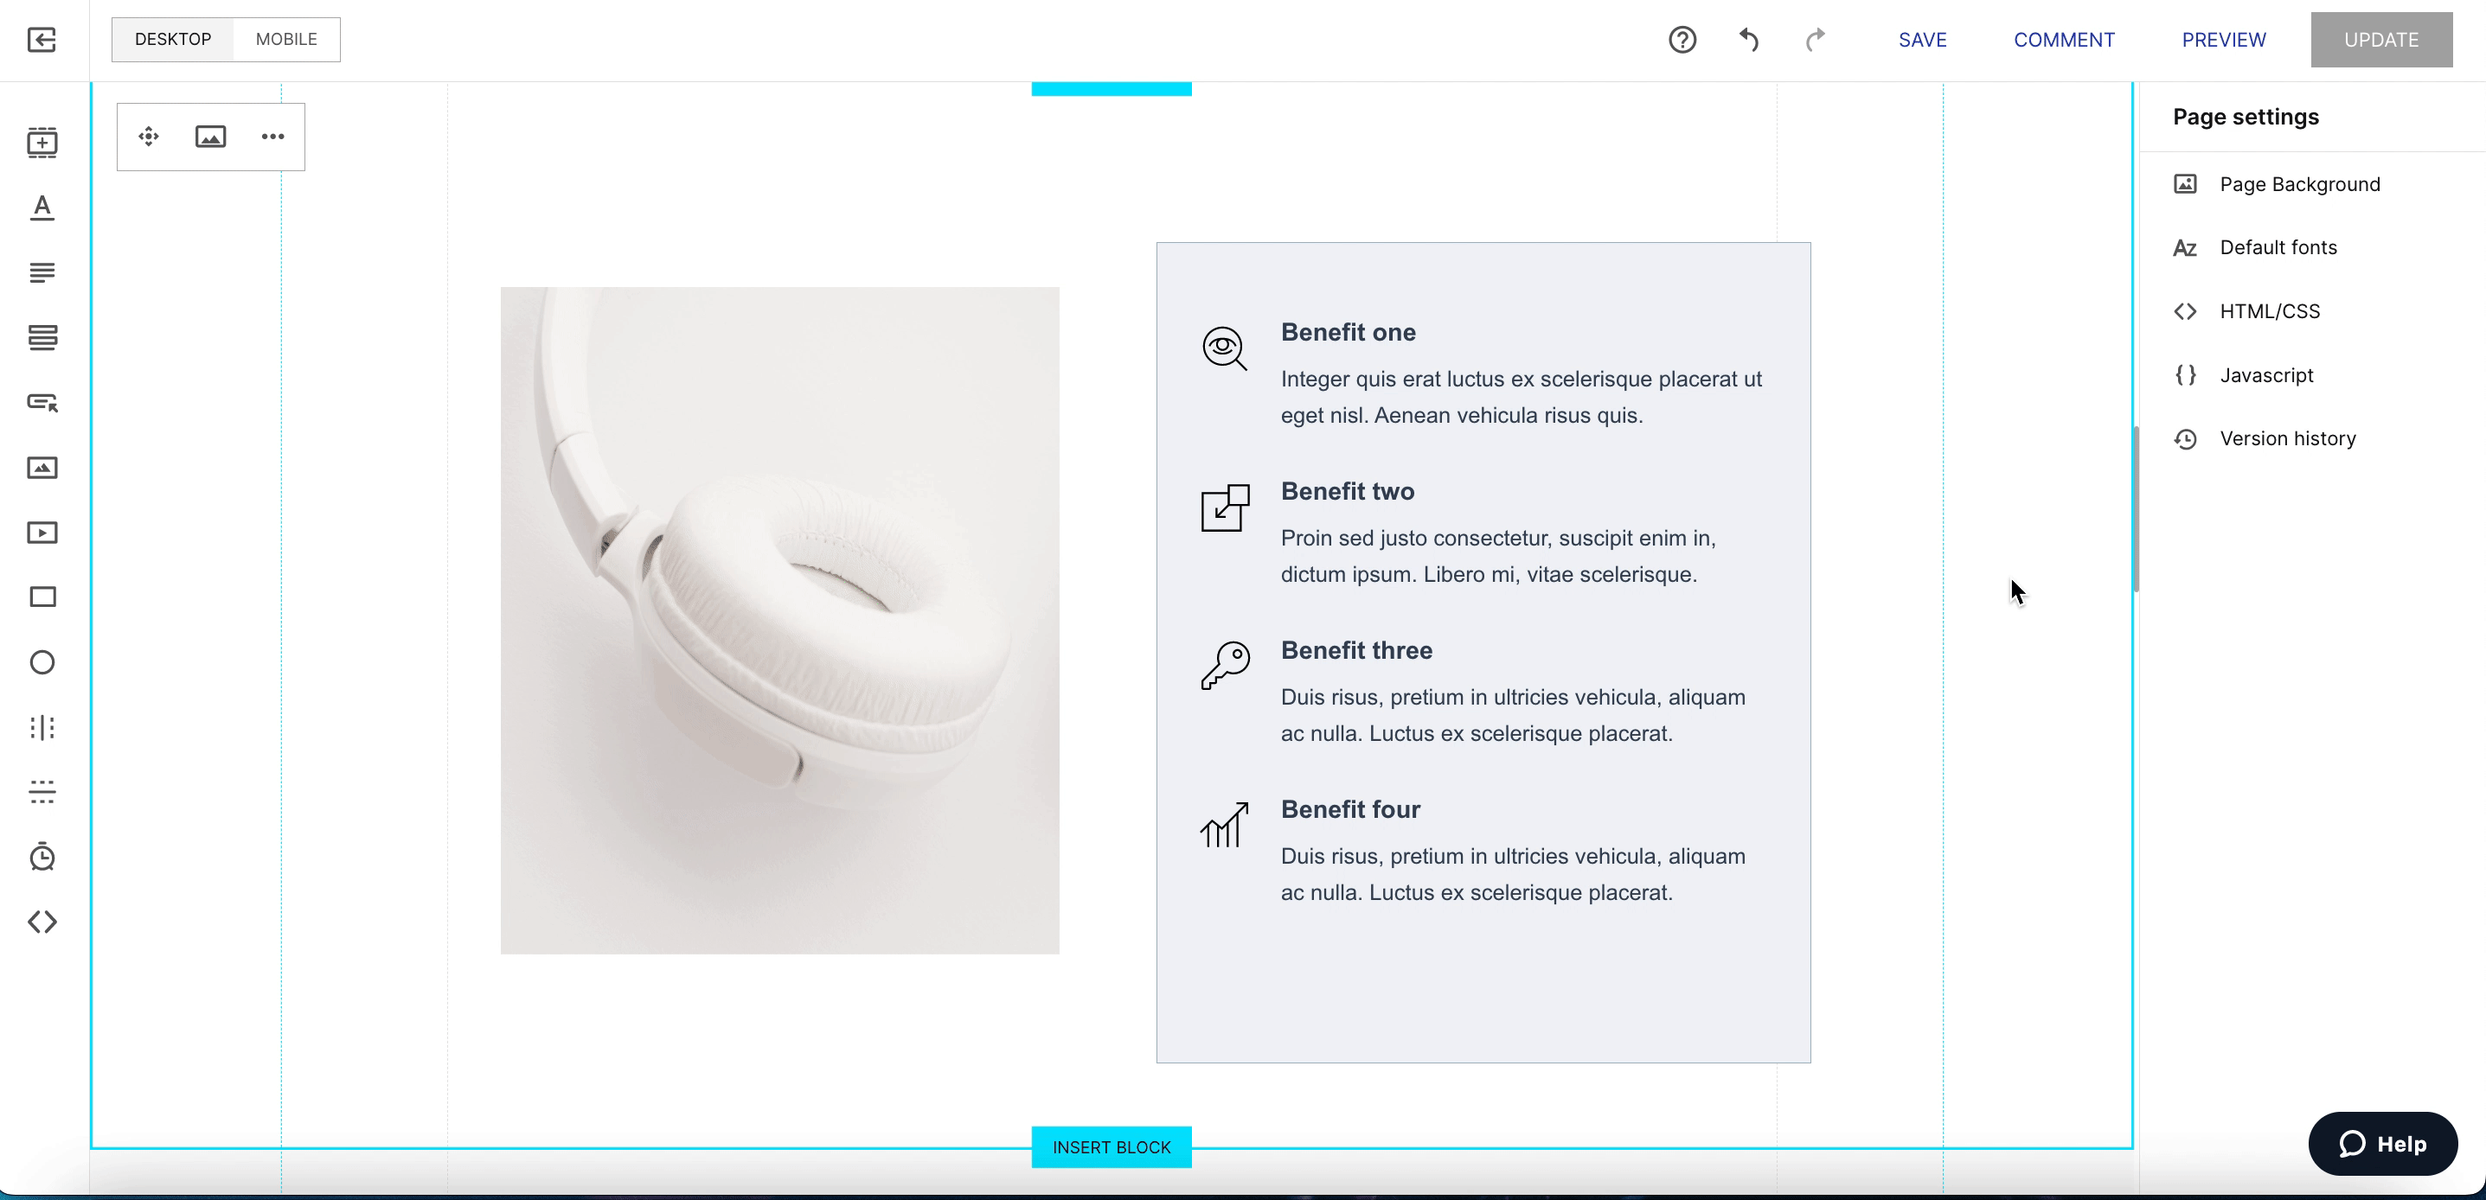Choose the headline text tool icon

click(x=42, y=207)
